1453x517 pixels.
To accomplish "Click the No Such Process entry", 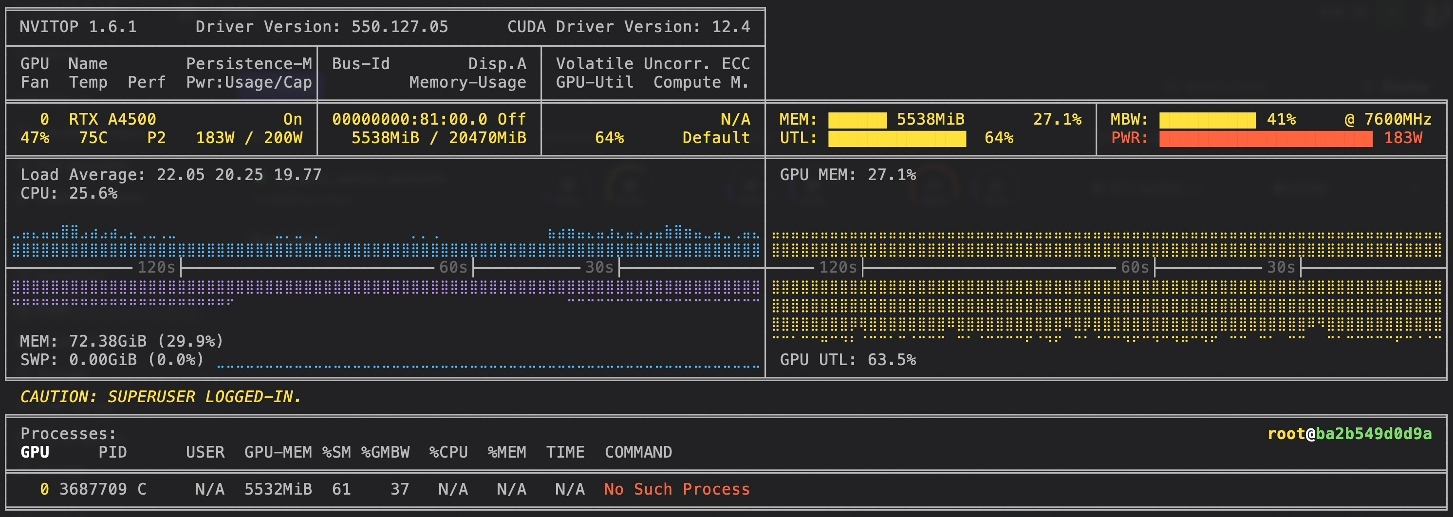I will pyautogui.click(x=676, y=489).
